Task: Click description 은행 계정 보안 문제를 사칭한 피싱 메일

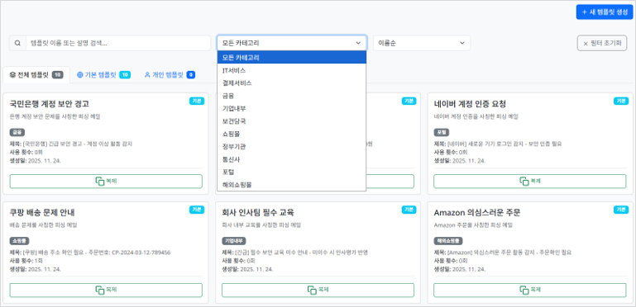Action: click(55, 116)
